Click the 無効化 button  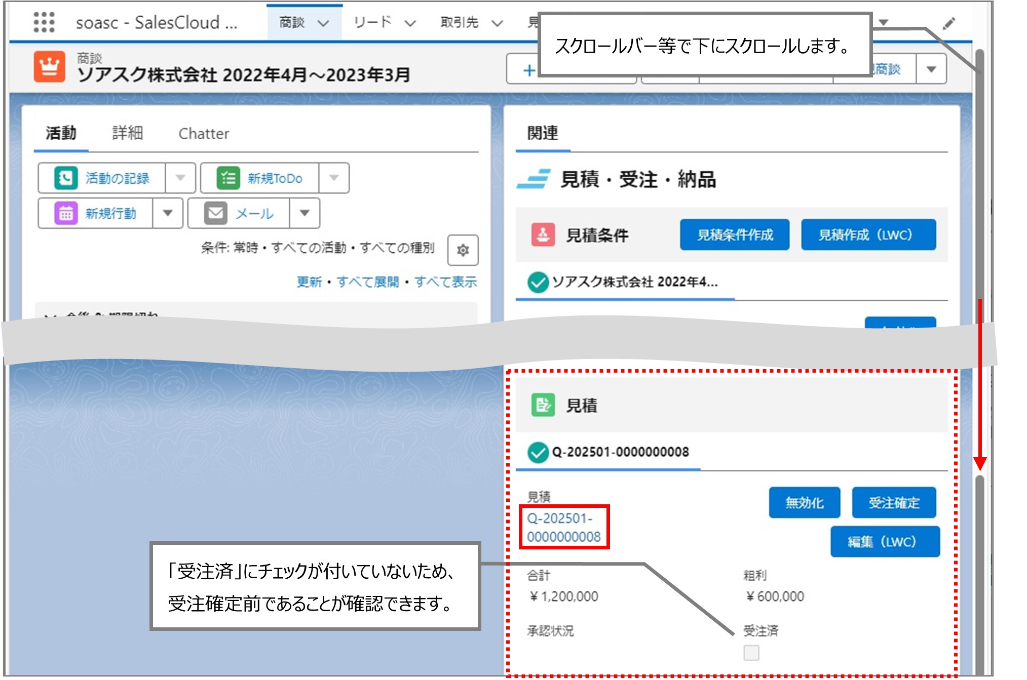[x=805, y=502]
